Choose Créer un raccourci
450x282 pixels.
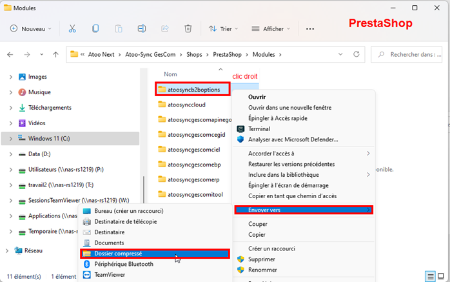click(271, 248)
